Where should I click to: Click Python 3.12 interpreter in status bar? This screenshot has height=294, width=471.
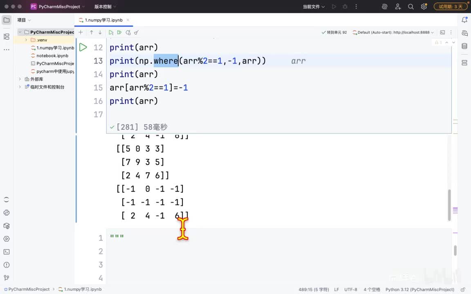click(x=420, y=290)
